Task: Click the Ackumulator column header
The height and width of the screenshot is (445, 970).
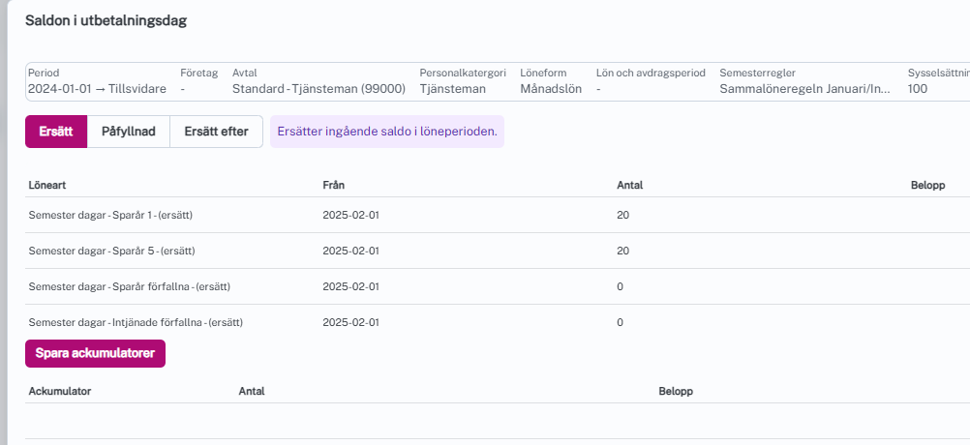Action: pos(60,392)
